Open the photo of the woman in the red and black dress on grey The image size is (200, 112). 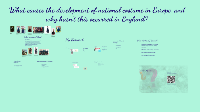click(53, 32)
